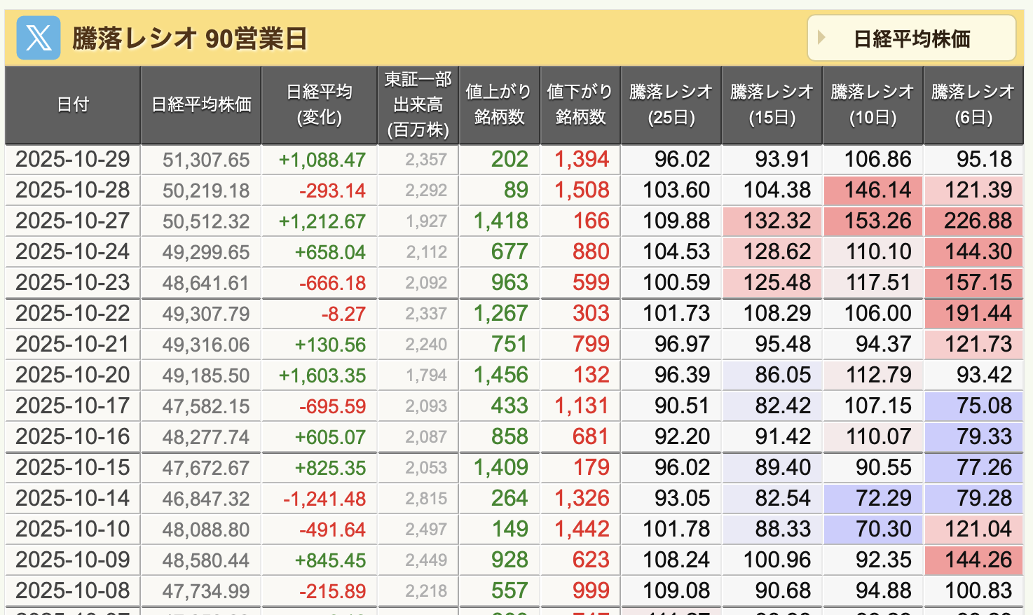Select the 2025-10-29 date cell
This screenshot has height=615, width=1033.
pyautogui.click(x=73, y=160)
